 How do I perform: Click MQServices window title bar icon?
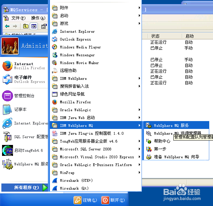click(x=6, y=10)
